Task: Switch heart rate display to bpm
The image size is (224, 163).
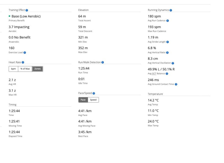Action: click(x=13, y=69)
